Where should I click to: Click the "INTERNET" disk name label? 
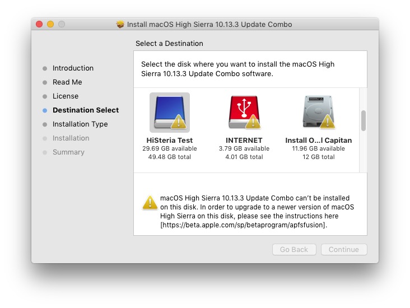click(244, 140)
